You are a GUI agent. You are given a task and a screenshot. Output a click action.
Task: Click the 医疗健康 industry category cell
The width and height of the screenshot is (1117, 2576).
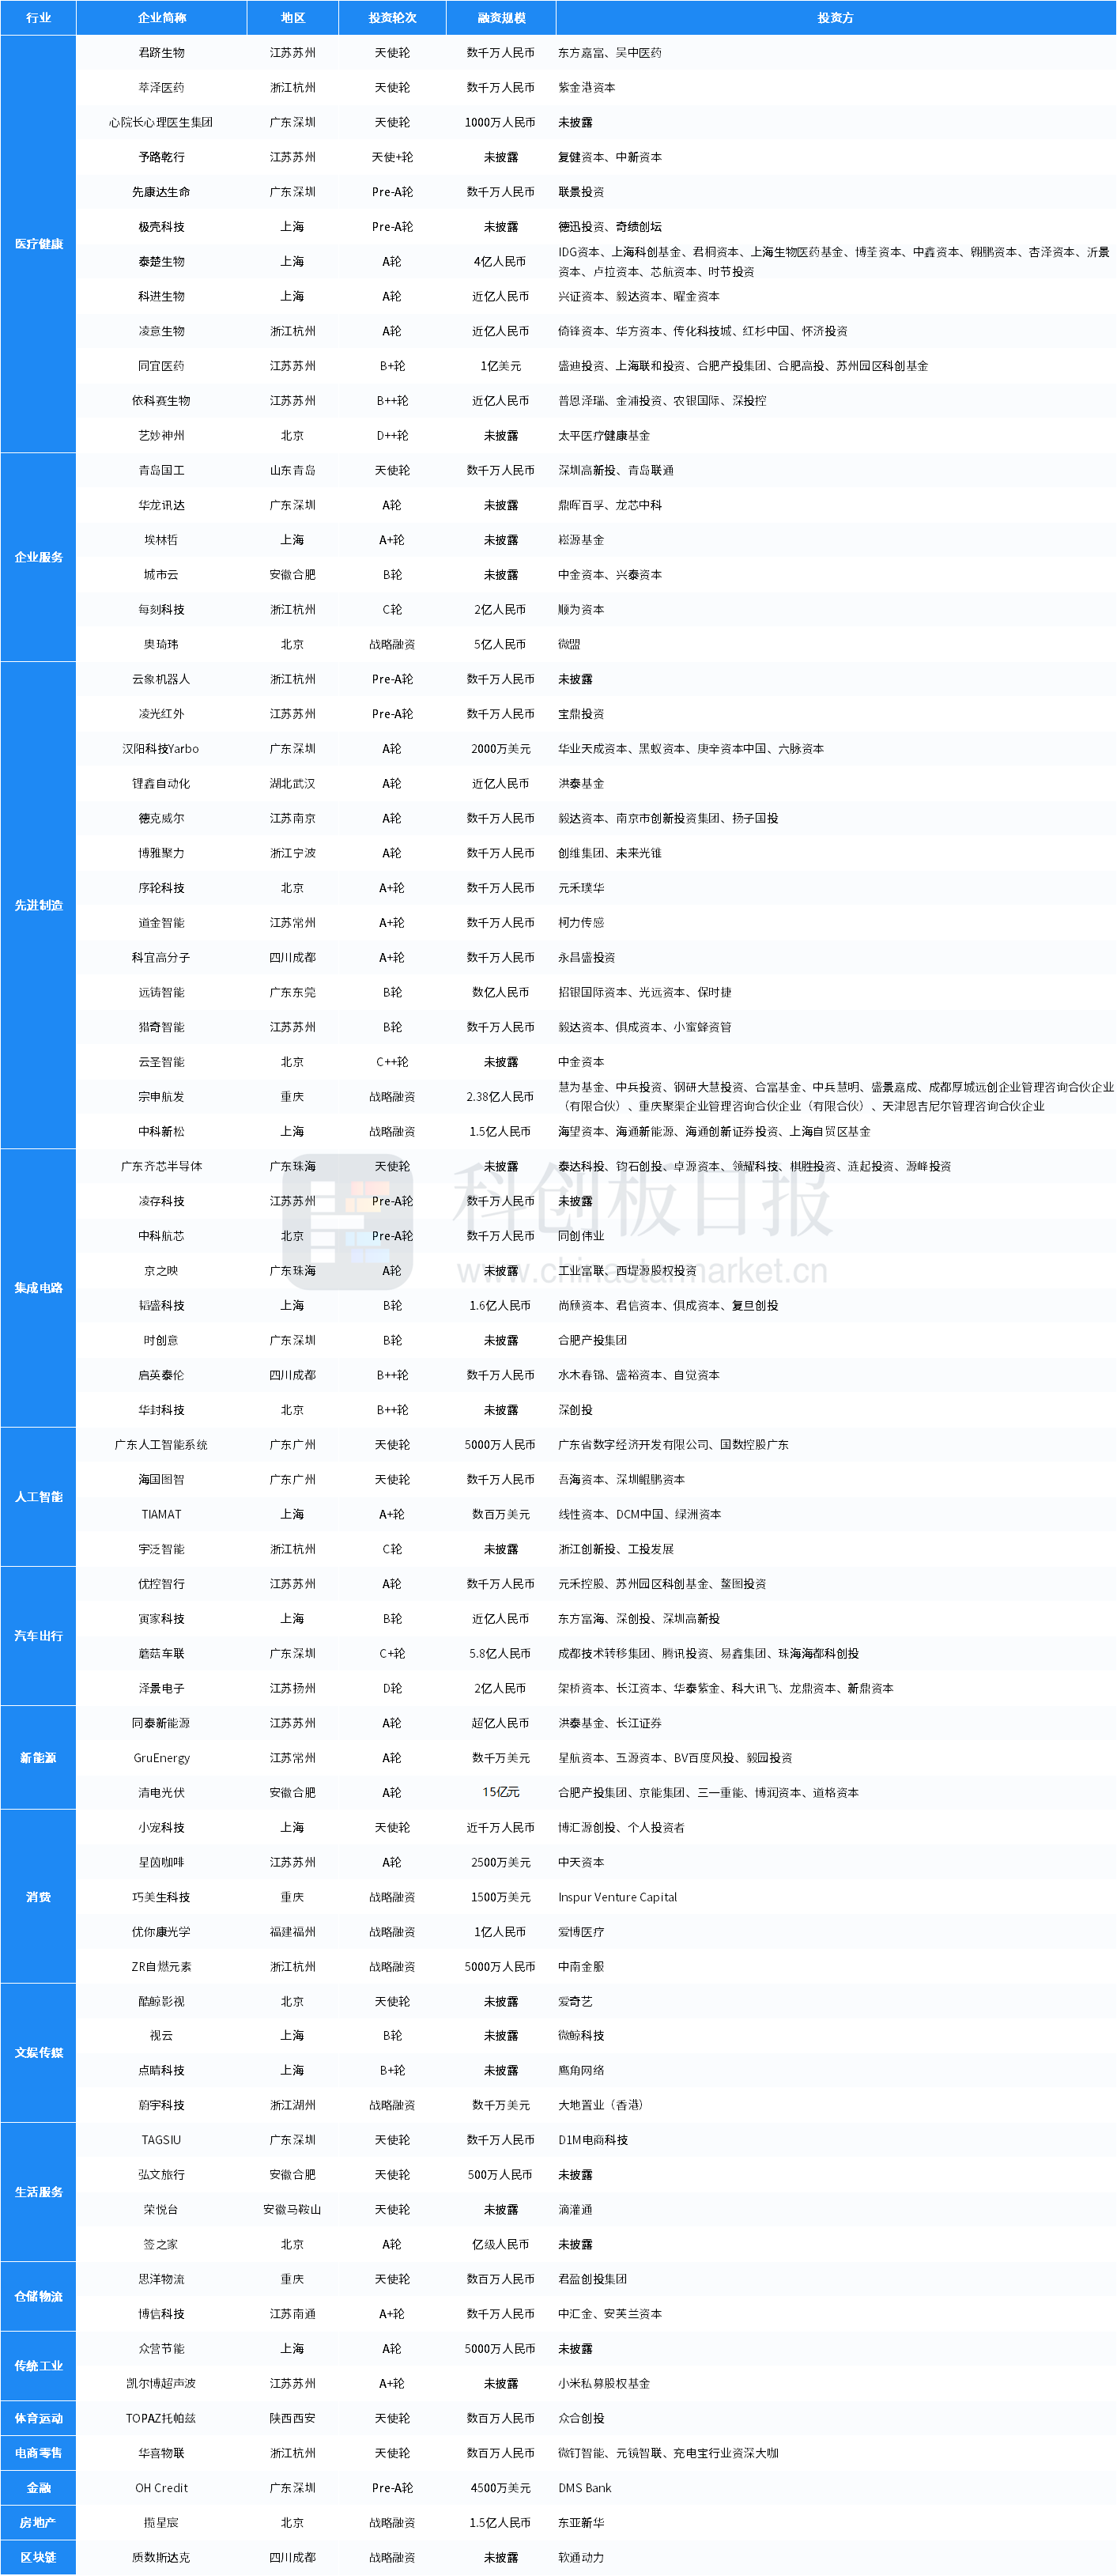(39, 244)
